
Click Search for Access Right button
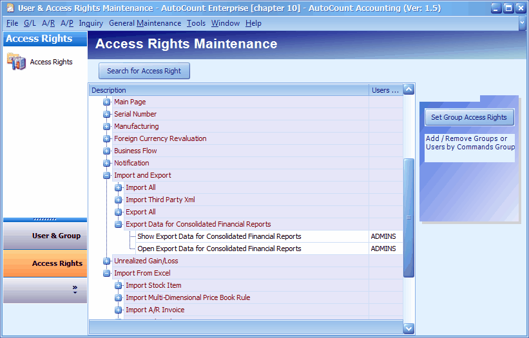click(144, 71)
